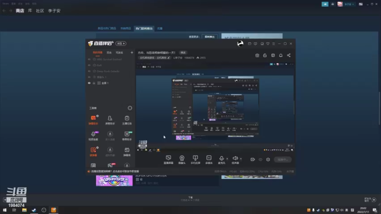381x214 pixels.
Task: Click the store icon above preview
Action: tap(273, 55)
